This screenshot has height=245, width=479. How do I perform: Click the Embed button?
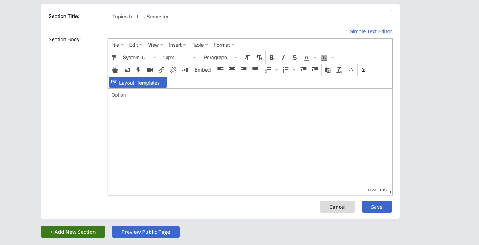coord(203,70)
